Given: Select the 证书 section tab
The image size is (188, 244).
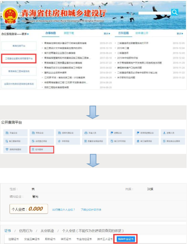Looking at the screenshot, I should click(8, 231).
